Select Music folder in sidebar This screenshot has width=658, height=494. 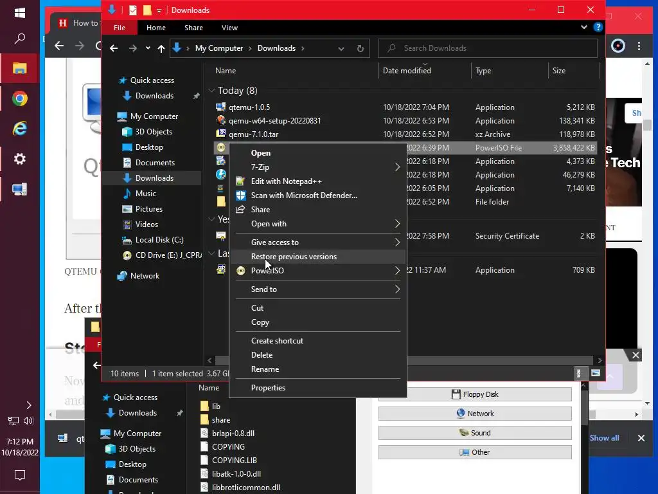click(145, 194)
